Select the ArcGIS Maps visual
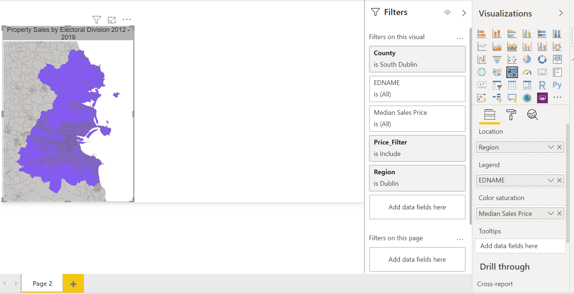The image size is (574, 294). [x=527, y=98]
